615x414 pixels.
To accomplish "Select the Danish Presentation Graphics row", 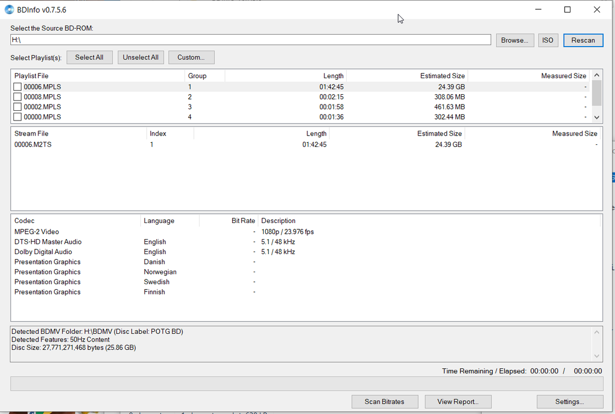I will click(306, 262).
